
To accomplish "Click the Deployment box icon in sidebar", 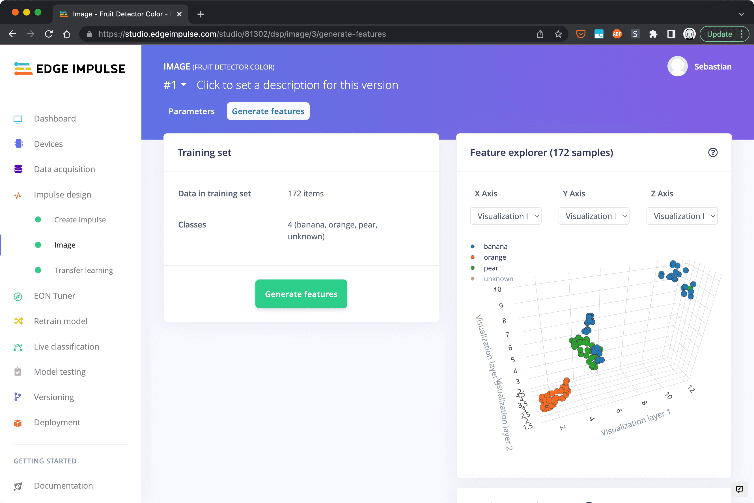I will click(x=18, y=423).
